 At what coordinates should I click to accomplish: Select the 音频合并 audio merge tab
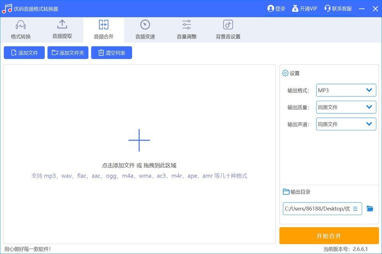tap(104, 30)
